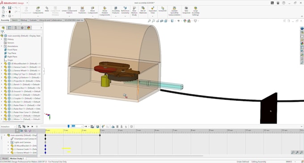Click the Zoom to fit icon in heads-up toolbar
Image resolution: width=304 pixels, height=163 pixels.
(149, 21)
